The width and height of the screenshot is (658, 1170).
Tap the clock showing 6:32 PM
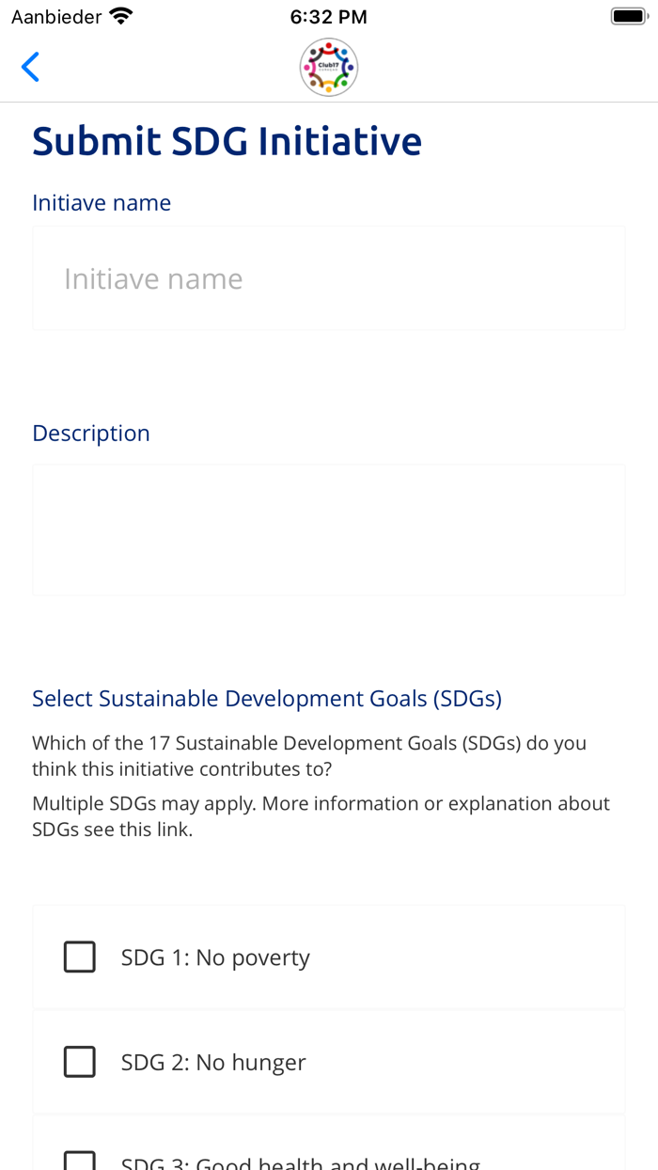(328, 15)
